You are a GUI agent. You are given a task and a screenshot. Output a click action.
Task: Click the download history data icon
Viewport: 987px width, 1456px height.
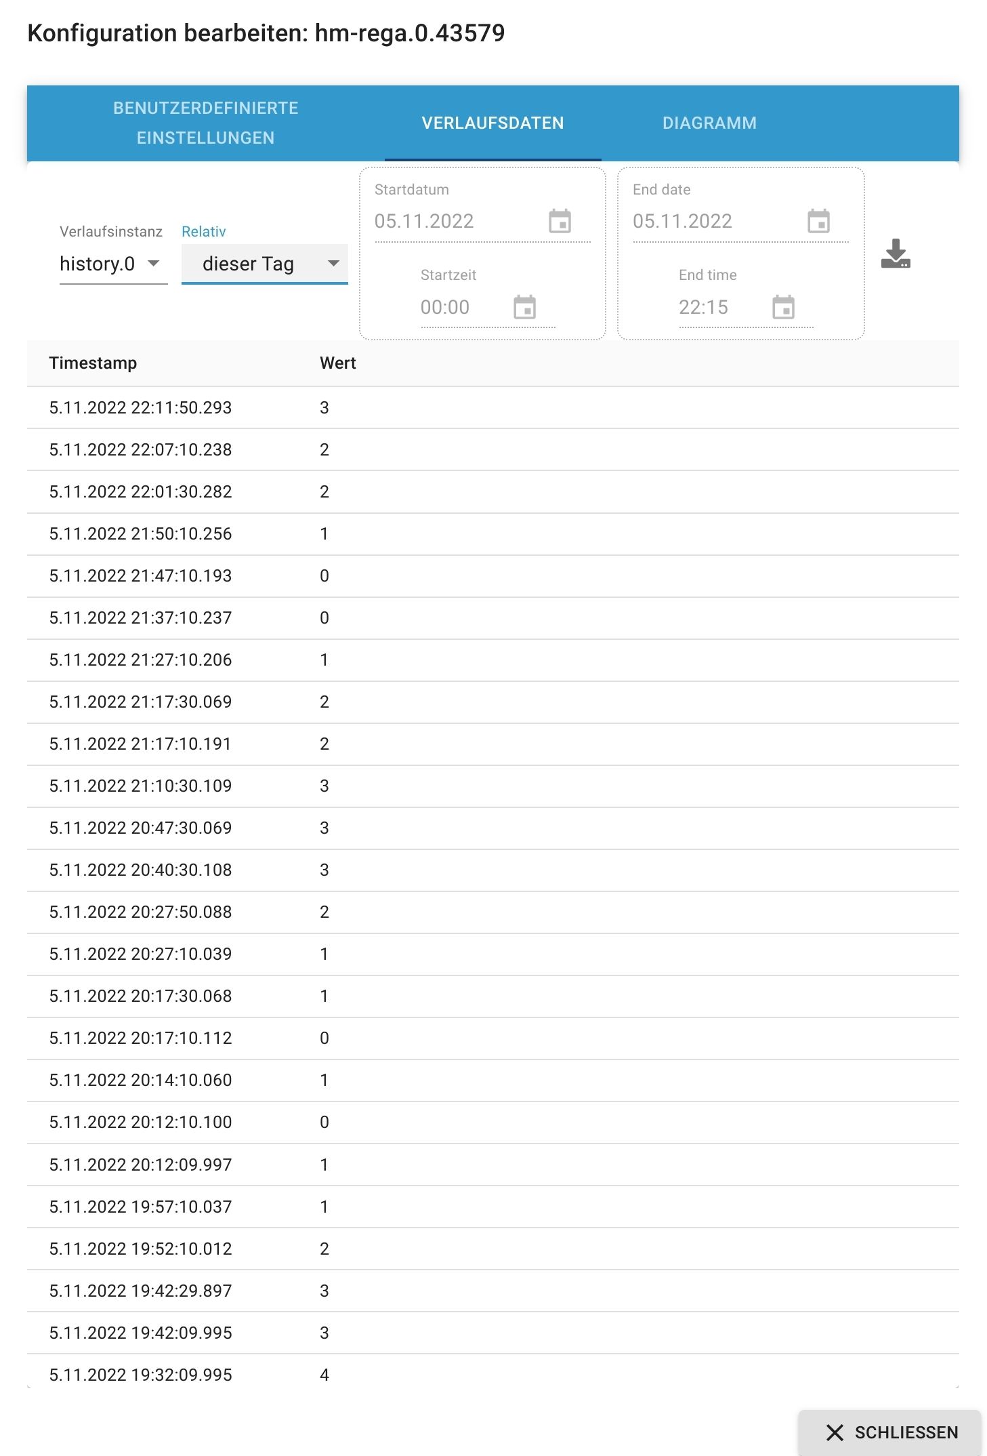[896, 254]
